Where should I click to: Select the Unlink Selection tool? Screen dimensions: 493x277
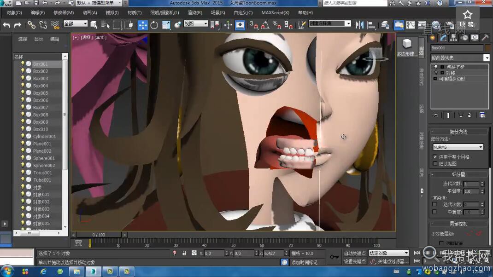coord(43,25)
